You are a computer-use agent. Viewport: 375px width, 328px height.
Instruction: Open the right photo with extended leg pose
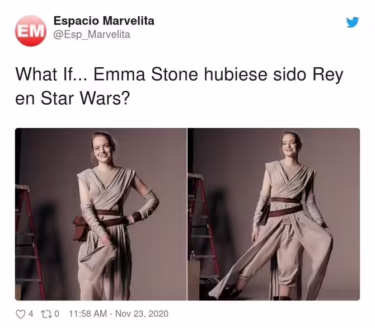click(274, 214)
